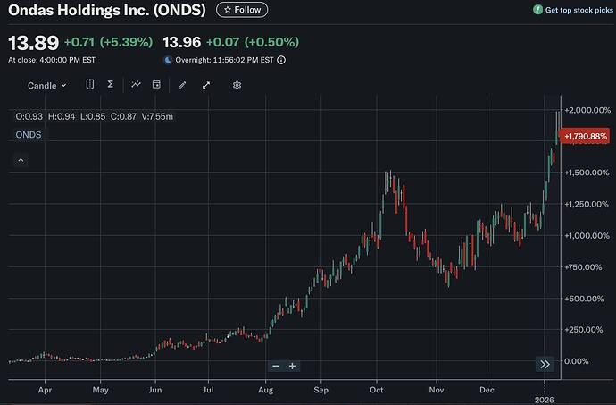Image resolution: width=616 pixels, height=405 pixels.
Task: Open the Candle chart type dropdown
Action: [x=47, y=86]
